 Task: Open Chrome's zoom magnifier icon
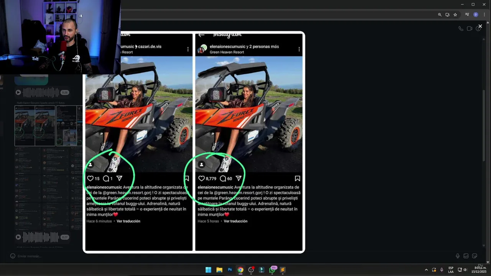440,15
